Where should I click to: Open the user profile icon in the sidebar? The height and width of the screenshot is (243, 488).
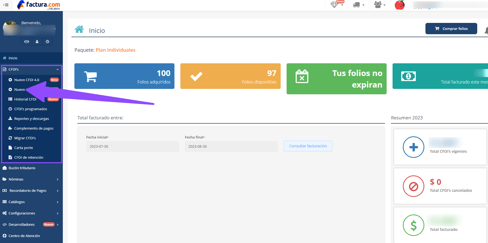click(x=37, y=41)
